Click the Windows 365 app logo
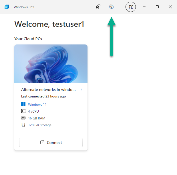Screen dimensions: 177x175 (7, 7)
